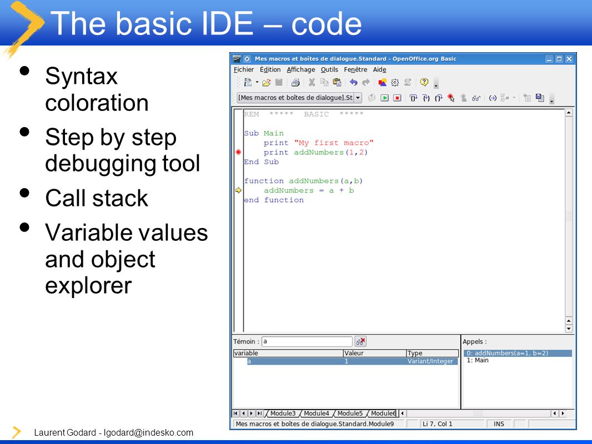Click the Procedure Step icon

click(x=413, y=98)
